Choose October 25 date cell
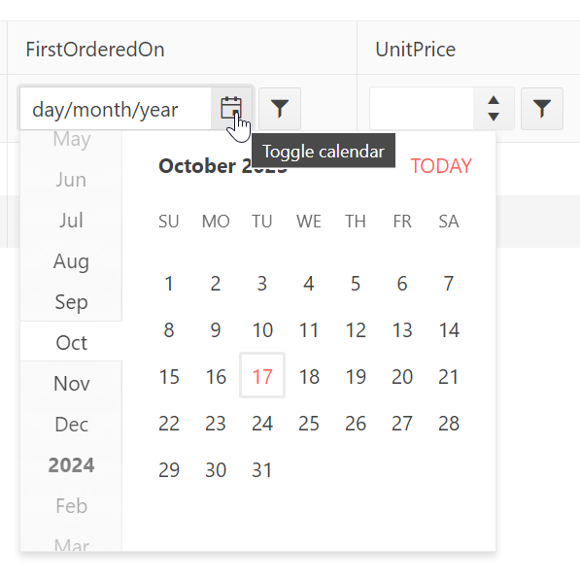Image resolution: width=580 pixels, height=583 pixels. [x=309, y=423]
